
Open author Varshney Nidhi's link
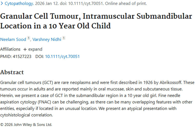47,39
